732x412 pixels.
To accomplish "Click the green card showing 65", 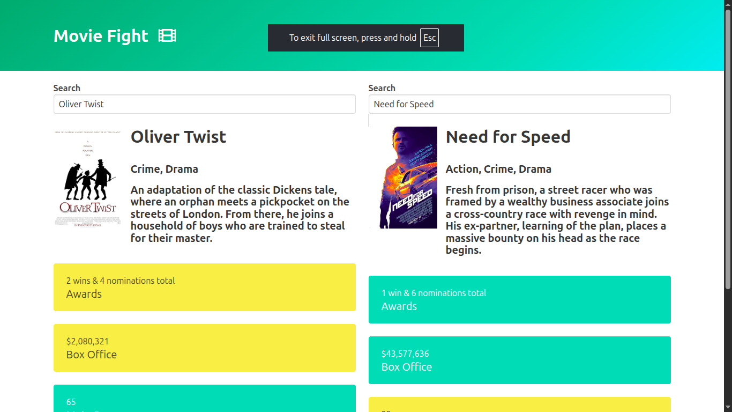I will tap(204, 400).
